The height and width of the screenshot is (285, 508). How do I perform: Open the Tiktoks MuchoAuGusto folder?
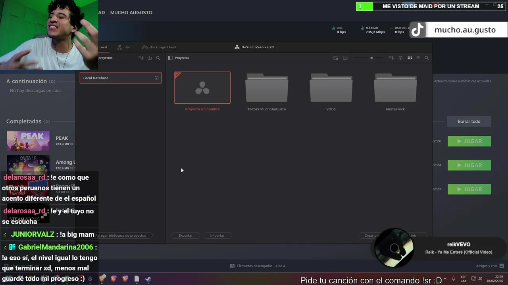click(267, 88)
